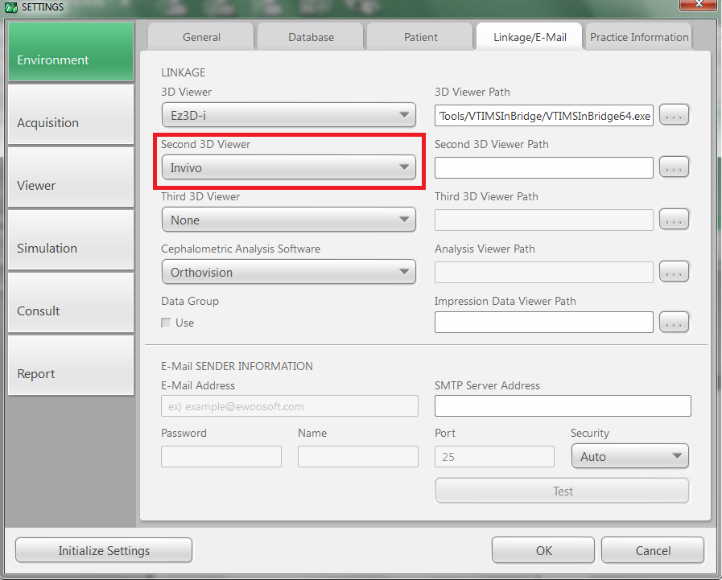
Task: Open the Acquisition settings section
Action: click(x=71, y=114)
